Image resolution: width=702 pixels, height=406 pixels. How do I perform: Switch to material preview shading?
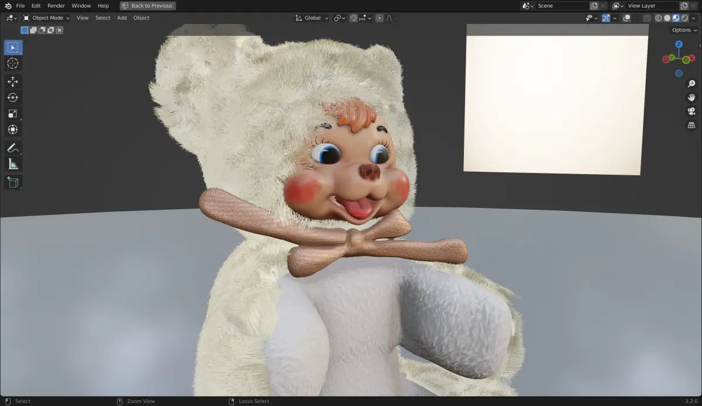(x=676, y=18)
